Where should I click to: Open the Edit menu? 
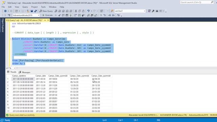point(10,7)
